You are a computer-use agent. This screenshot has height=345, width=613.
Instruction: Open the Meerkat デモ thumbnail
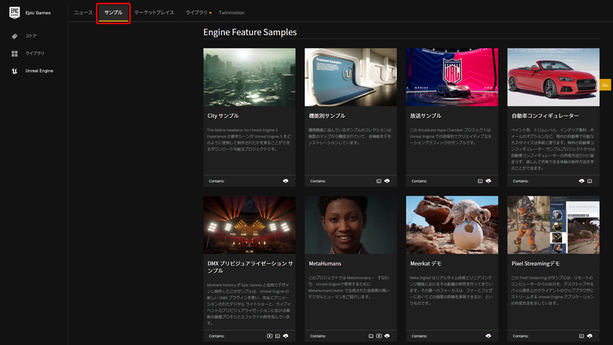pyautogui.click(x=452, y=225)
